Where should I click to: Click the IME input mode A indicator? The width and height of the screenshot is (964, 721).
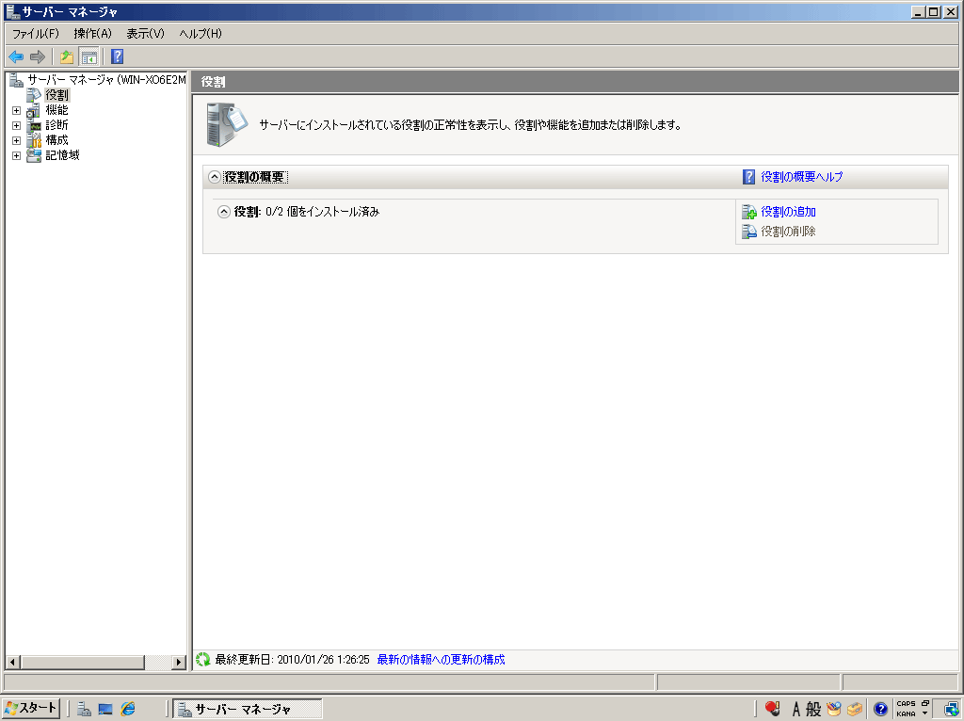coord(796,710)
